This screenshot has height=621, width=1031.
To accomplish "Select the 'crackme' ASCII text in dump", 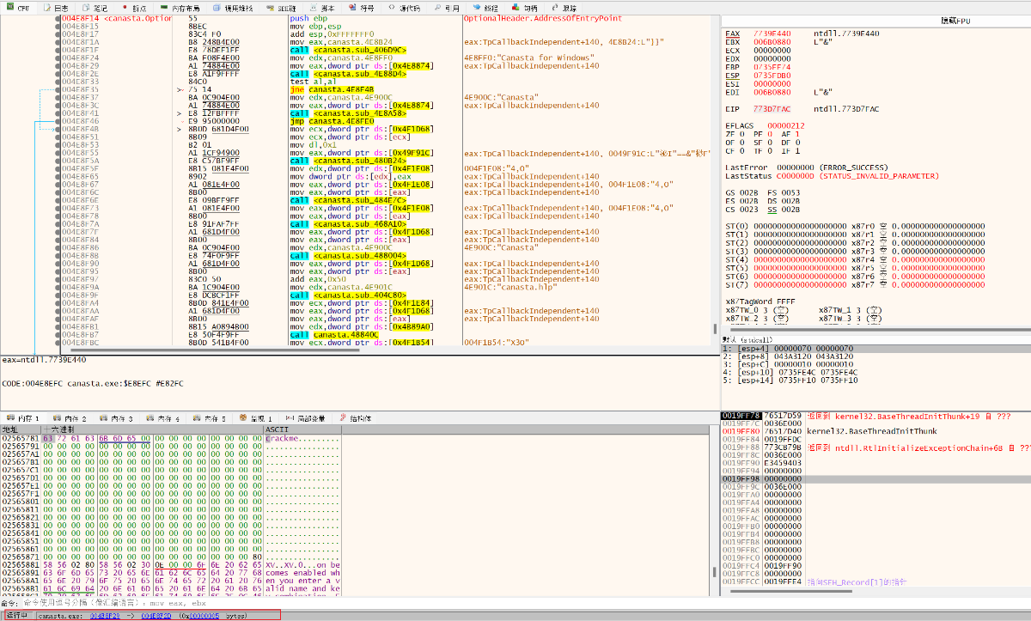I will click(x=284, y=438).
